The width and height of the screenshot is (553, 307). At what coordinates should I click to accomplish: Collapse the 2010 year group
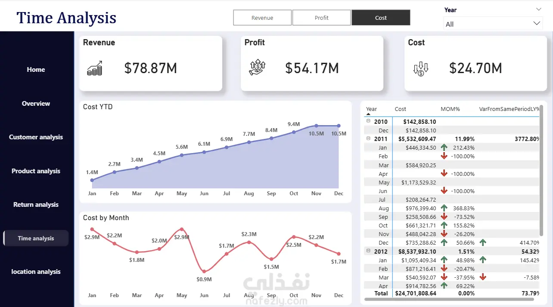click(368, 121)
